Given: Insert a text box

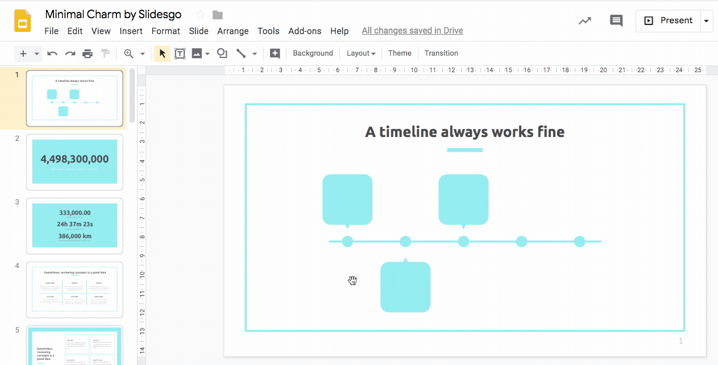Looking at the screenshot, I should [180, 53].
